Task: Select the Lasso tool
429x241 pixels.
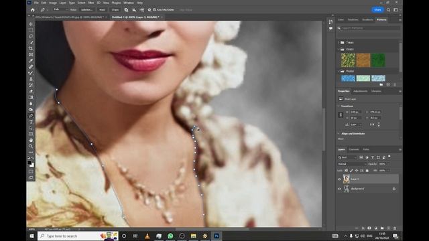Action: click(31, 36)
